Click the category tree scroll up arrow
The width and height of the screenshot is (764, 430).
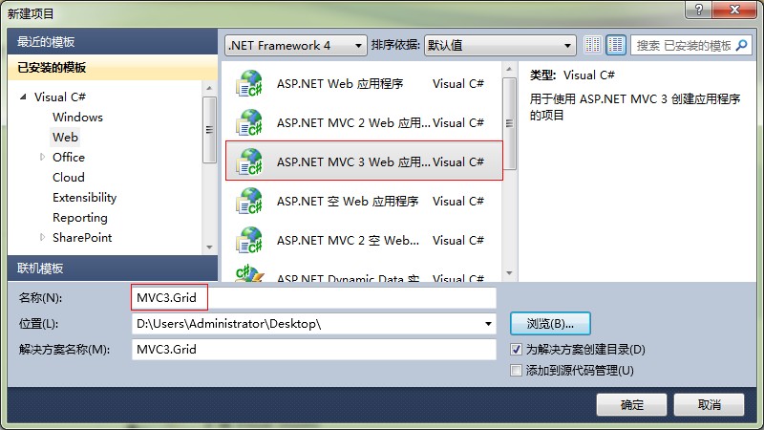[209, 88]
